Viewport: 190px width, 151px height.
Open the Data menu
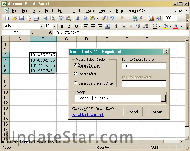tap(90, 11)
